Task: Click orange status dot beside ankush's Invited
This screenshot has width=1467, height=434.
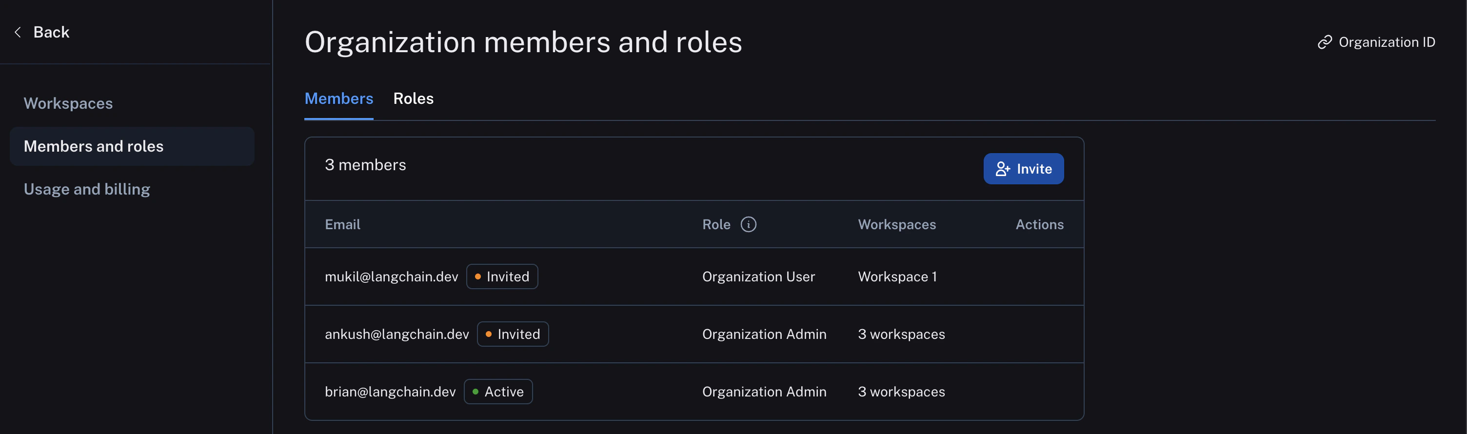Action: [x=489, y=335]
